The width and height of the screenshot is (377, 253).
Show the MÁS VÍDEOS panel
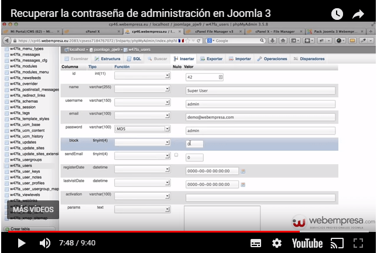[33, 210]
